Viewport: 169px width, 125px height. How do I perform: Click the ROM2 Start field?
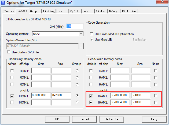click(x=41, y=78)
